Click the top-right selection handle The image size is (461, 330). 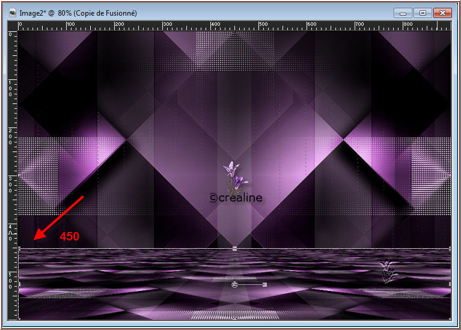[450, 248]
